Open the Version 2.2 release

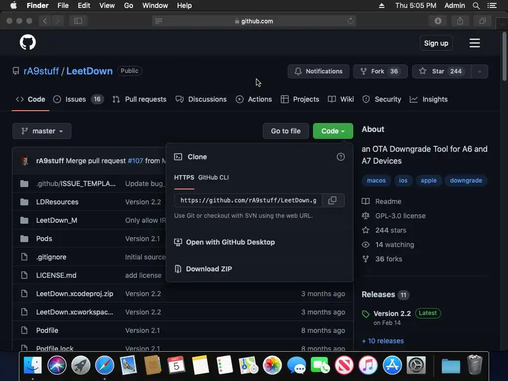(392, 314)
